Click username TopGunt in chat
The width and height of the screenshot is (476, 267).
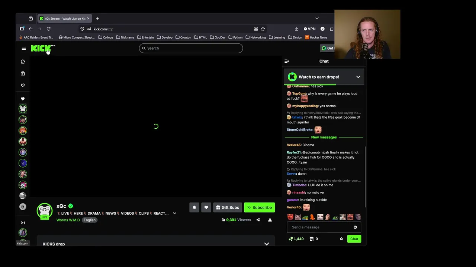point(299,93)
